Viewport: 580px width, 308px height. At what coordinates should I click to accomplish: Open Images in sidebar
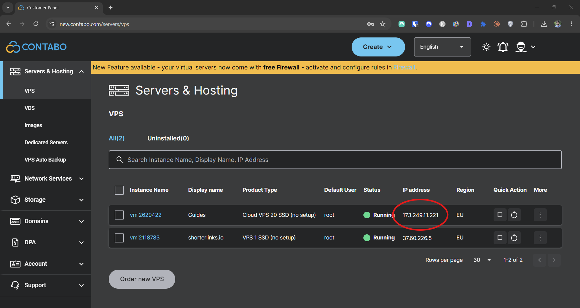point(33,125)
